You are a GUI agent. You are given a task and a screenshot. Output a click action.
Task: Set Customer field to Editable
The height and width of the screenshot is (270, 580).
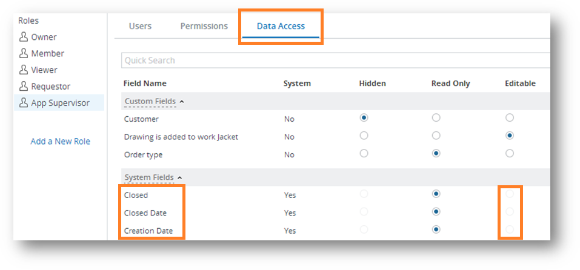click(x=510, y=117)
